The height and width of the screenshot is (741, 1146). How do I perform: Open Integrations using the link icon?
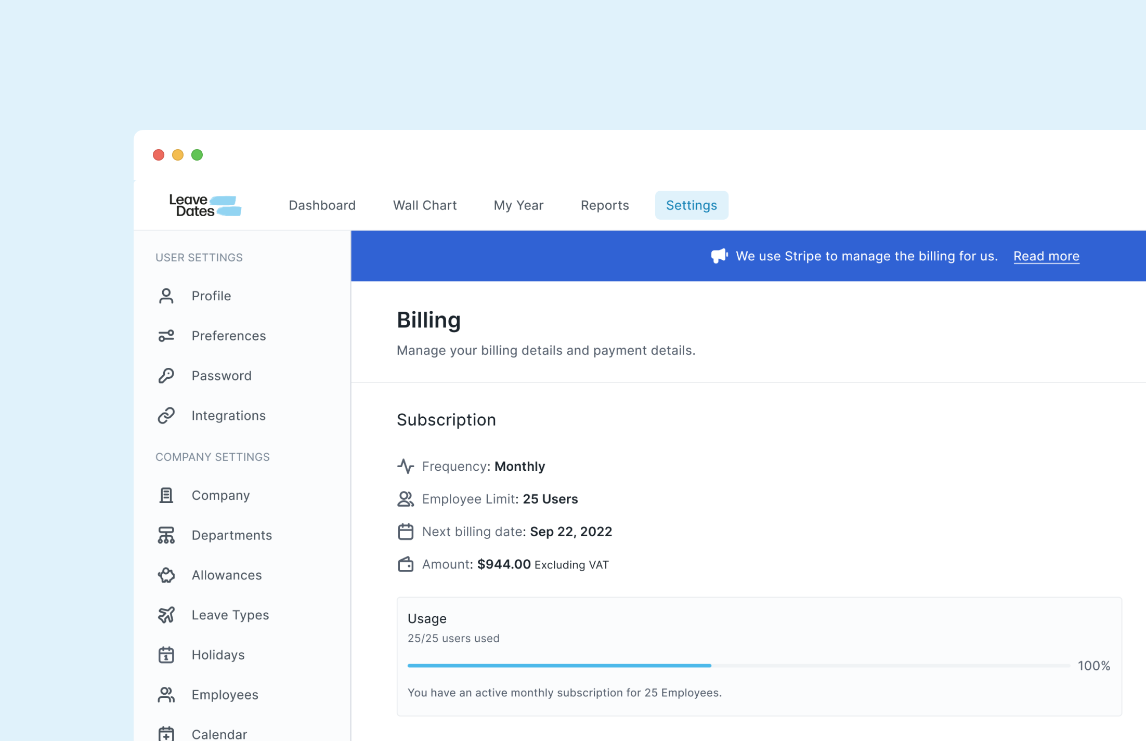tap(166, 415)
